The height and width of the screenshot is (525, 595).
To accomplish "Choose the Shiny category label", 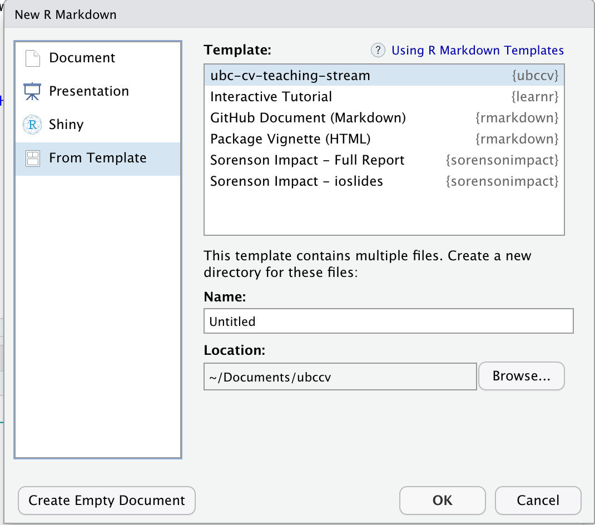I will [x=66, y=125].
